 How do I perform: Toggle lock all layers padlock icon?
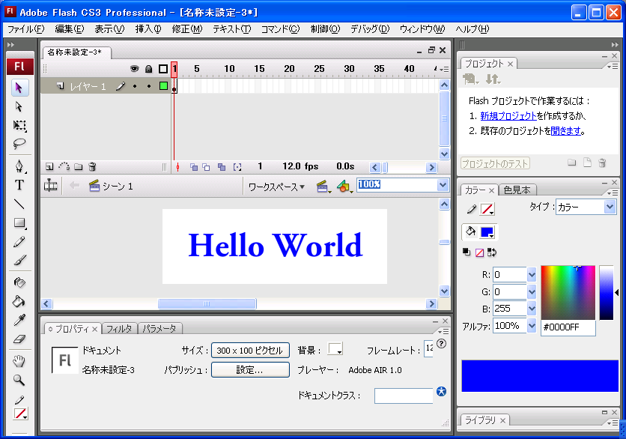[x=148, y=69]
